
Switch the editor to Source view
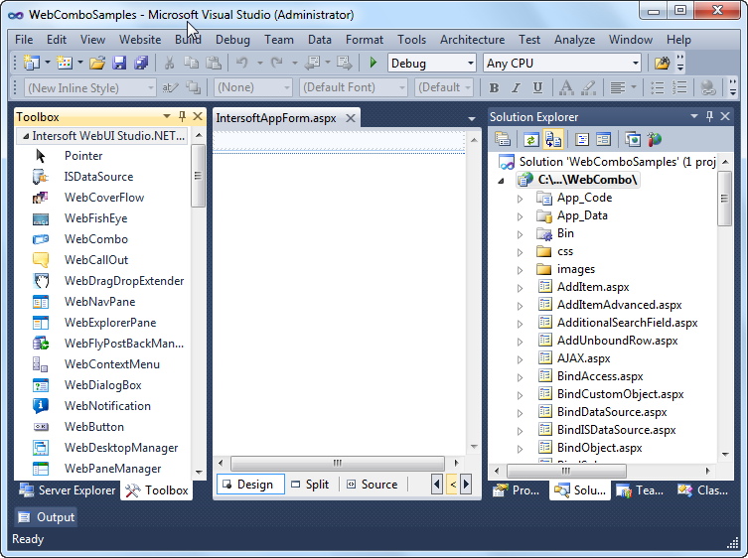pyautogui.click(x=372, y=485)
